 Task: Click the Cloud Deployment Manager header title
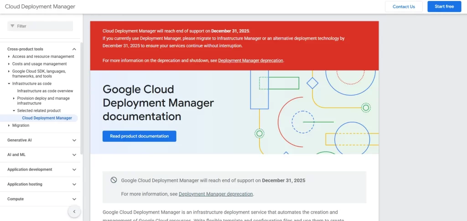pyautogui.click(x=40, y=6)
